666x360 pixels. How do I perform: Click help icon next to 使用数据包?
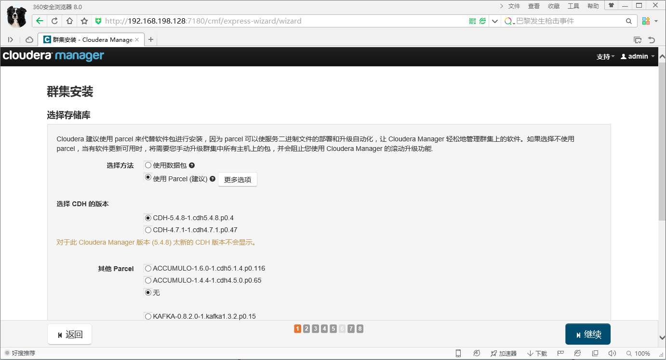click(x=192, y=165)
